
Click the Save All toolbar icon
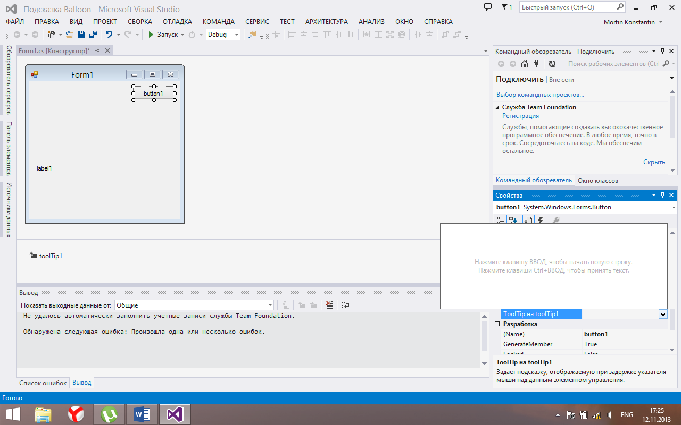(x=93, y=35)
